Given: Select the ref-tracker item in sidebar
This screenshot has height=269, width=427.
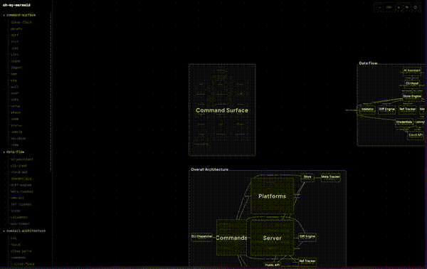Looking at the screenshot, I should [21, 204].
